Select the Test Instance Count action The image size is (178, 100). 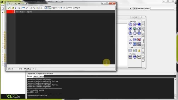click(130, 29)
